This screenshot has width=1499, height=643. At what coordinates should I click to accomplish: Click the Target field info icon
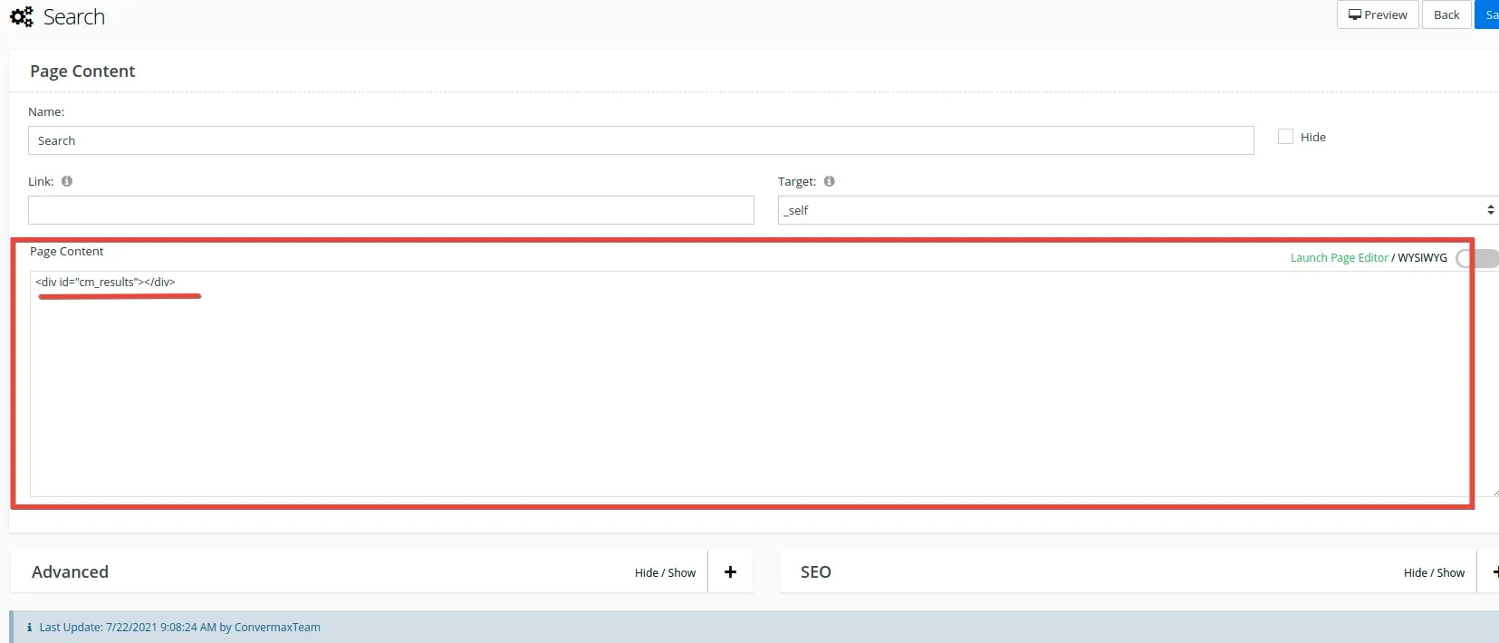829,181
